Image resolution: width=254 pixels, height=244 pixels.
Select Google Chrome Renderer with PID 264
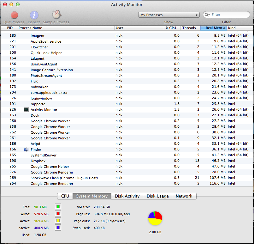click(x=127, y=183)
